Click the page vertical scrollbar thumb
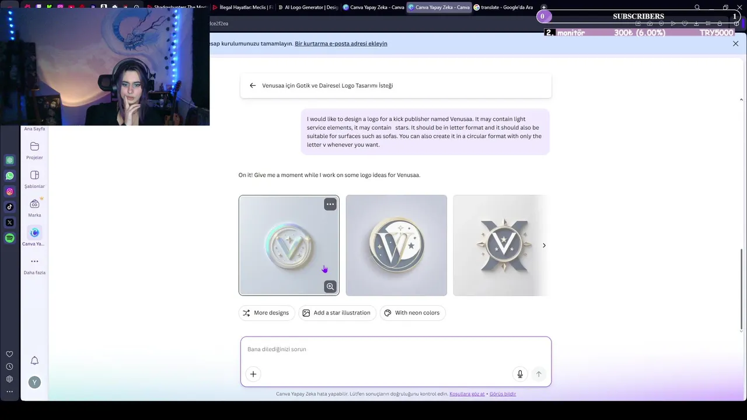747x420 pixels. (741, 289)
